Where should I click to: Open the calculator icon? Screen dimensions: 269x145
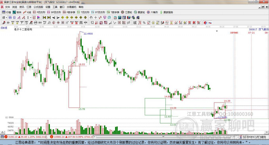120,18
